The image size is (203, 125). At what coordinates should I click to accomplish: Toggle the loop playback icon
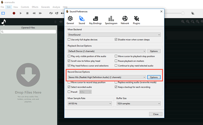[51, 13]
